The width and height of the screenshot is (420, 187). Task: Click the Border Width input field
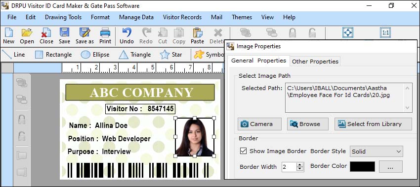(x=289, y=167)
